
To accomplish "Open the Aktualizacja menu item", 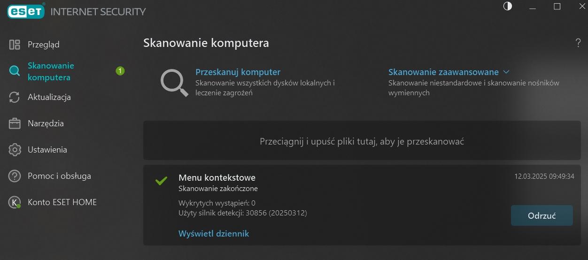I will pos(49,97).
